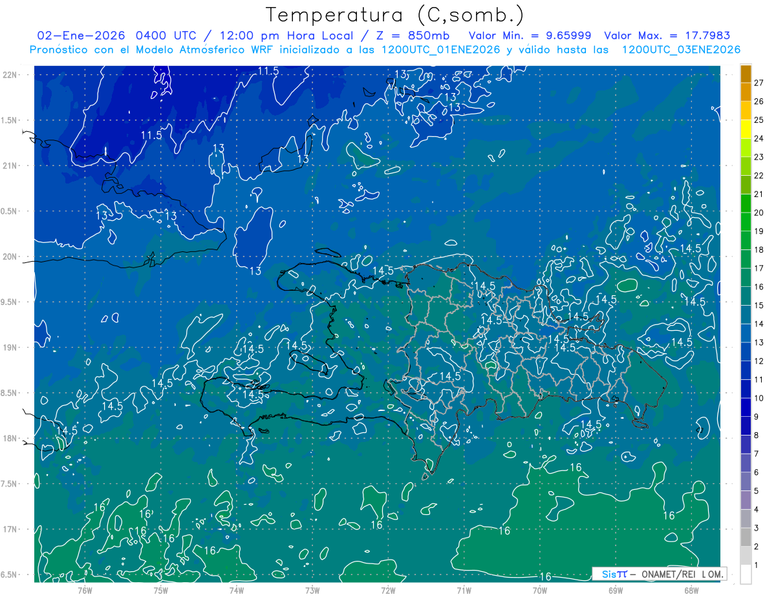Select the "Z = 850mb" pressure level text
This screenshot has height=599, width=776.
413,36
